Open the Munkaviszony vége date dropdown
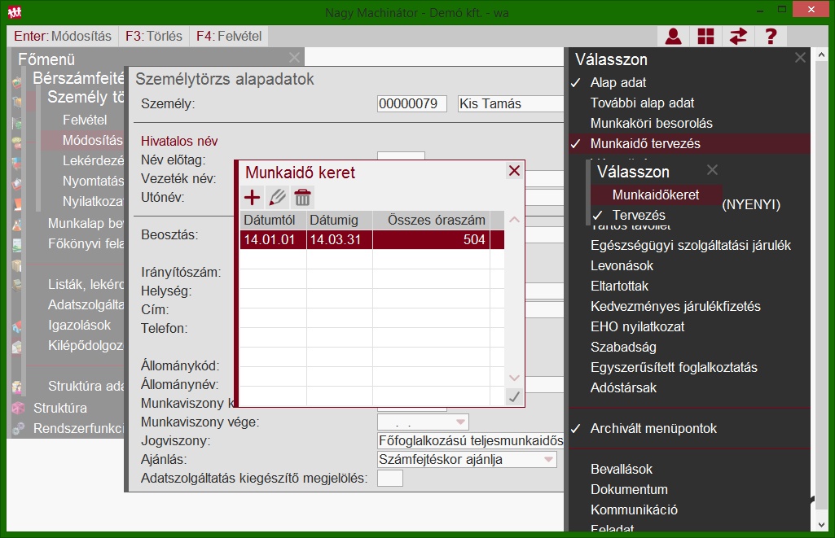 pyautogui.click(x=460, y=422)
